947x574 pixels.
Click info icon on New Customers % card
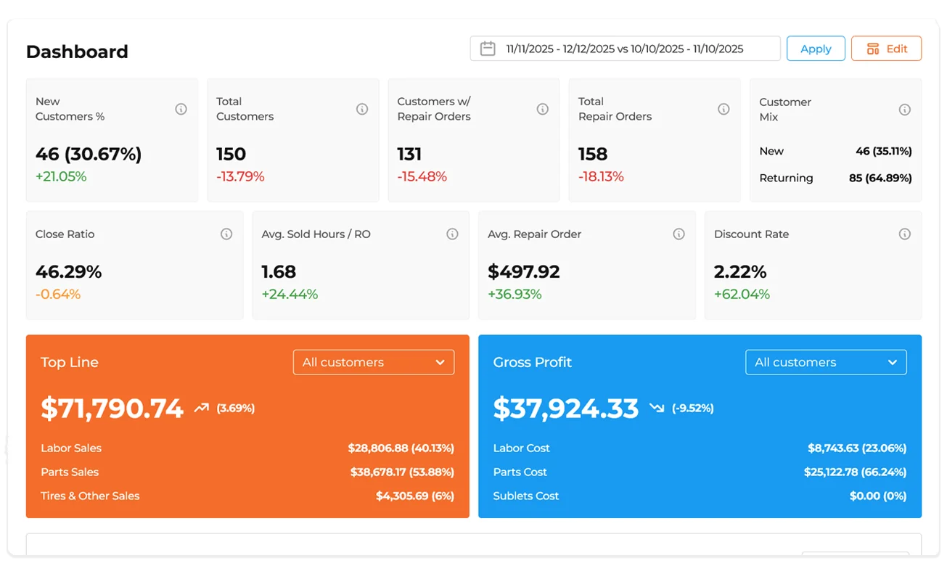(x=181, y=109)
